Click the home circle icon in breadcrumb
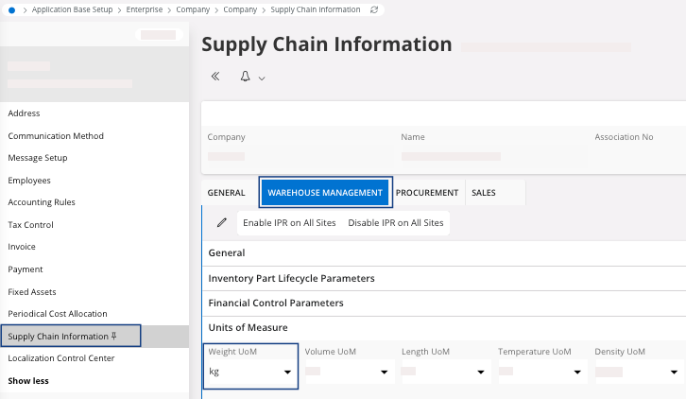 [12, 9]
